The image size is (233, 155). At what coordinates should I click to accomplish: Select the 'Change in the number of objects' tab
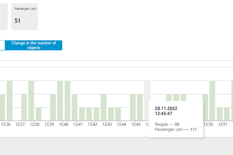(x=34, y=45)
